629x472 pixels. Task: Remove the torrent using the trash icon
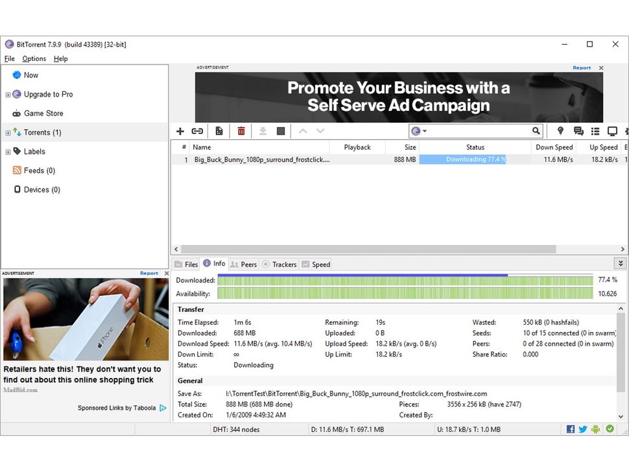(241, 131)
